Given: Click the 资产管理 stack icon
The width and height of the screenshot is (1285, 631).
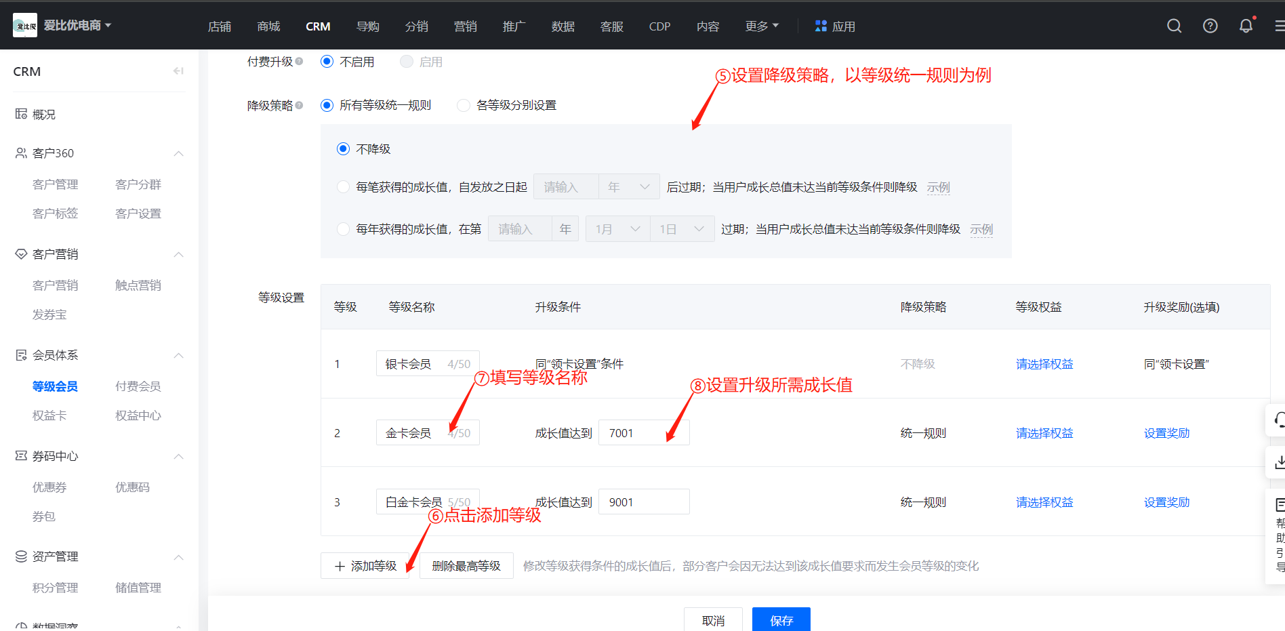Looking at the screenshot, I should [21, 556].
